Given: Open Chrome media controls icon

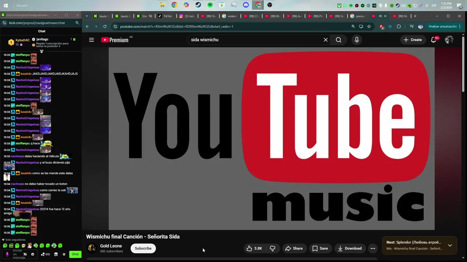Looking at the screenshot, I should [x=412, y=27].
